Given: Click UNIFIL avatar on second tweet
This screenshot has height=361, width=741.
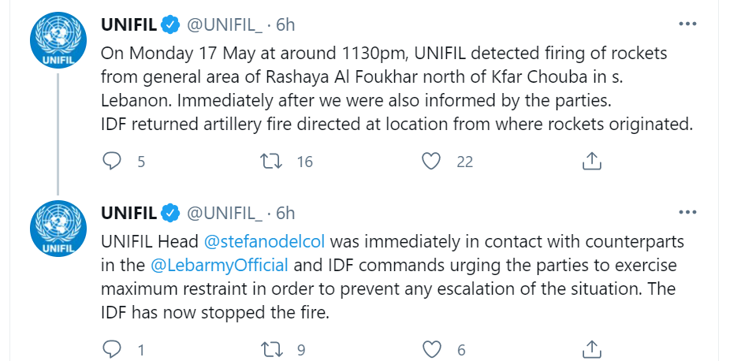Looking at the screenshot, I should click(58, 227).
